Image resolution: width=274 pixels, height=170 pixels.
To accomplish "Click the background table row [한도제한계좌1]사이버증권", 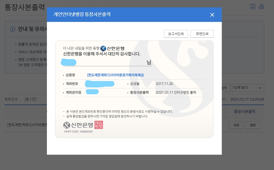I will 27,125.
